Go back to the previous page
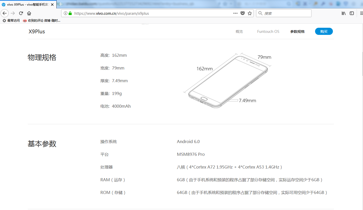Image resolution: width=363 pixels, height=210 pixels. point(5,13)
